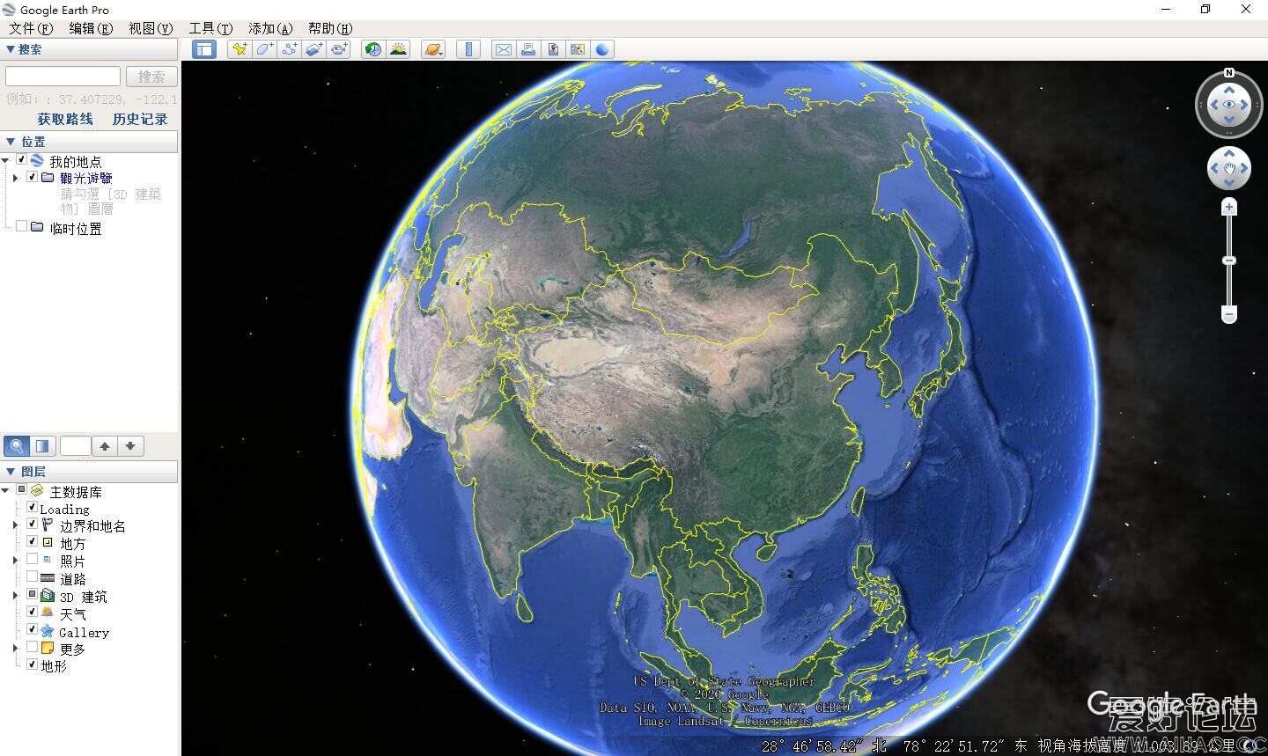Click the N north reset on compass

(1229, 73)
